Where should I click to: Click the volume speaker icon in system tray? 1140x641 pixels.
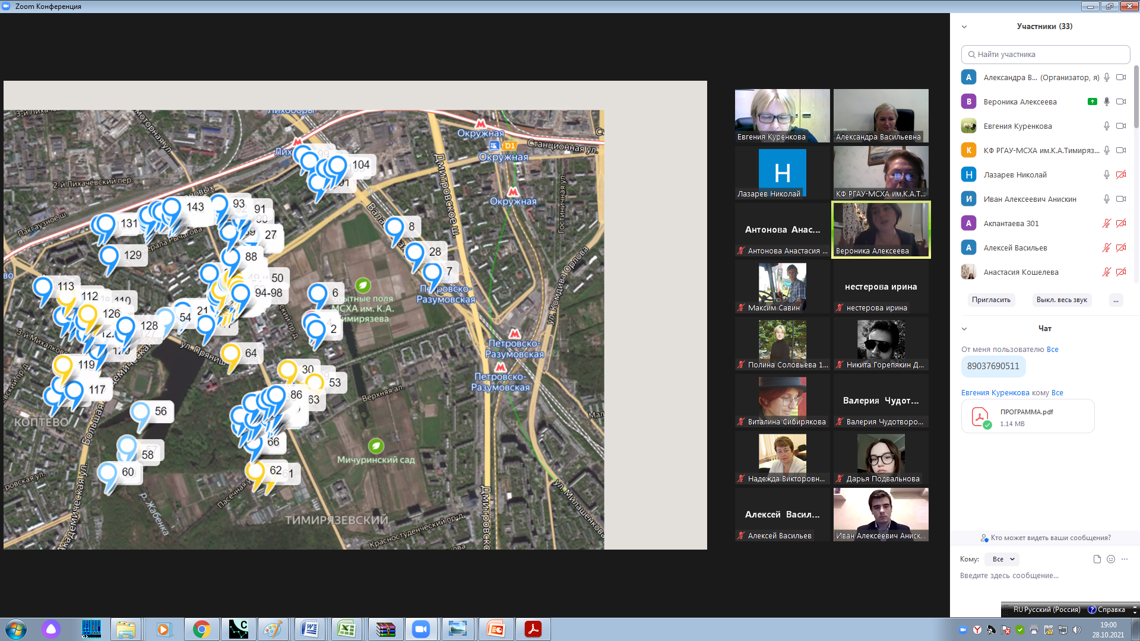coord(1077,630)
